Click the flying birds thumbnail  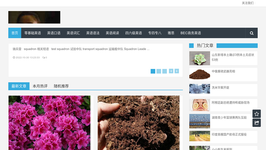[200, 121]
